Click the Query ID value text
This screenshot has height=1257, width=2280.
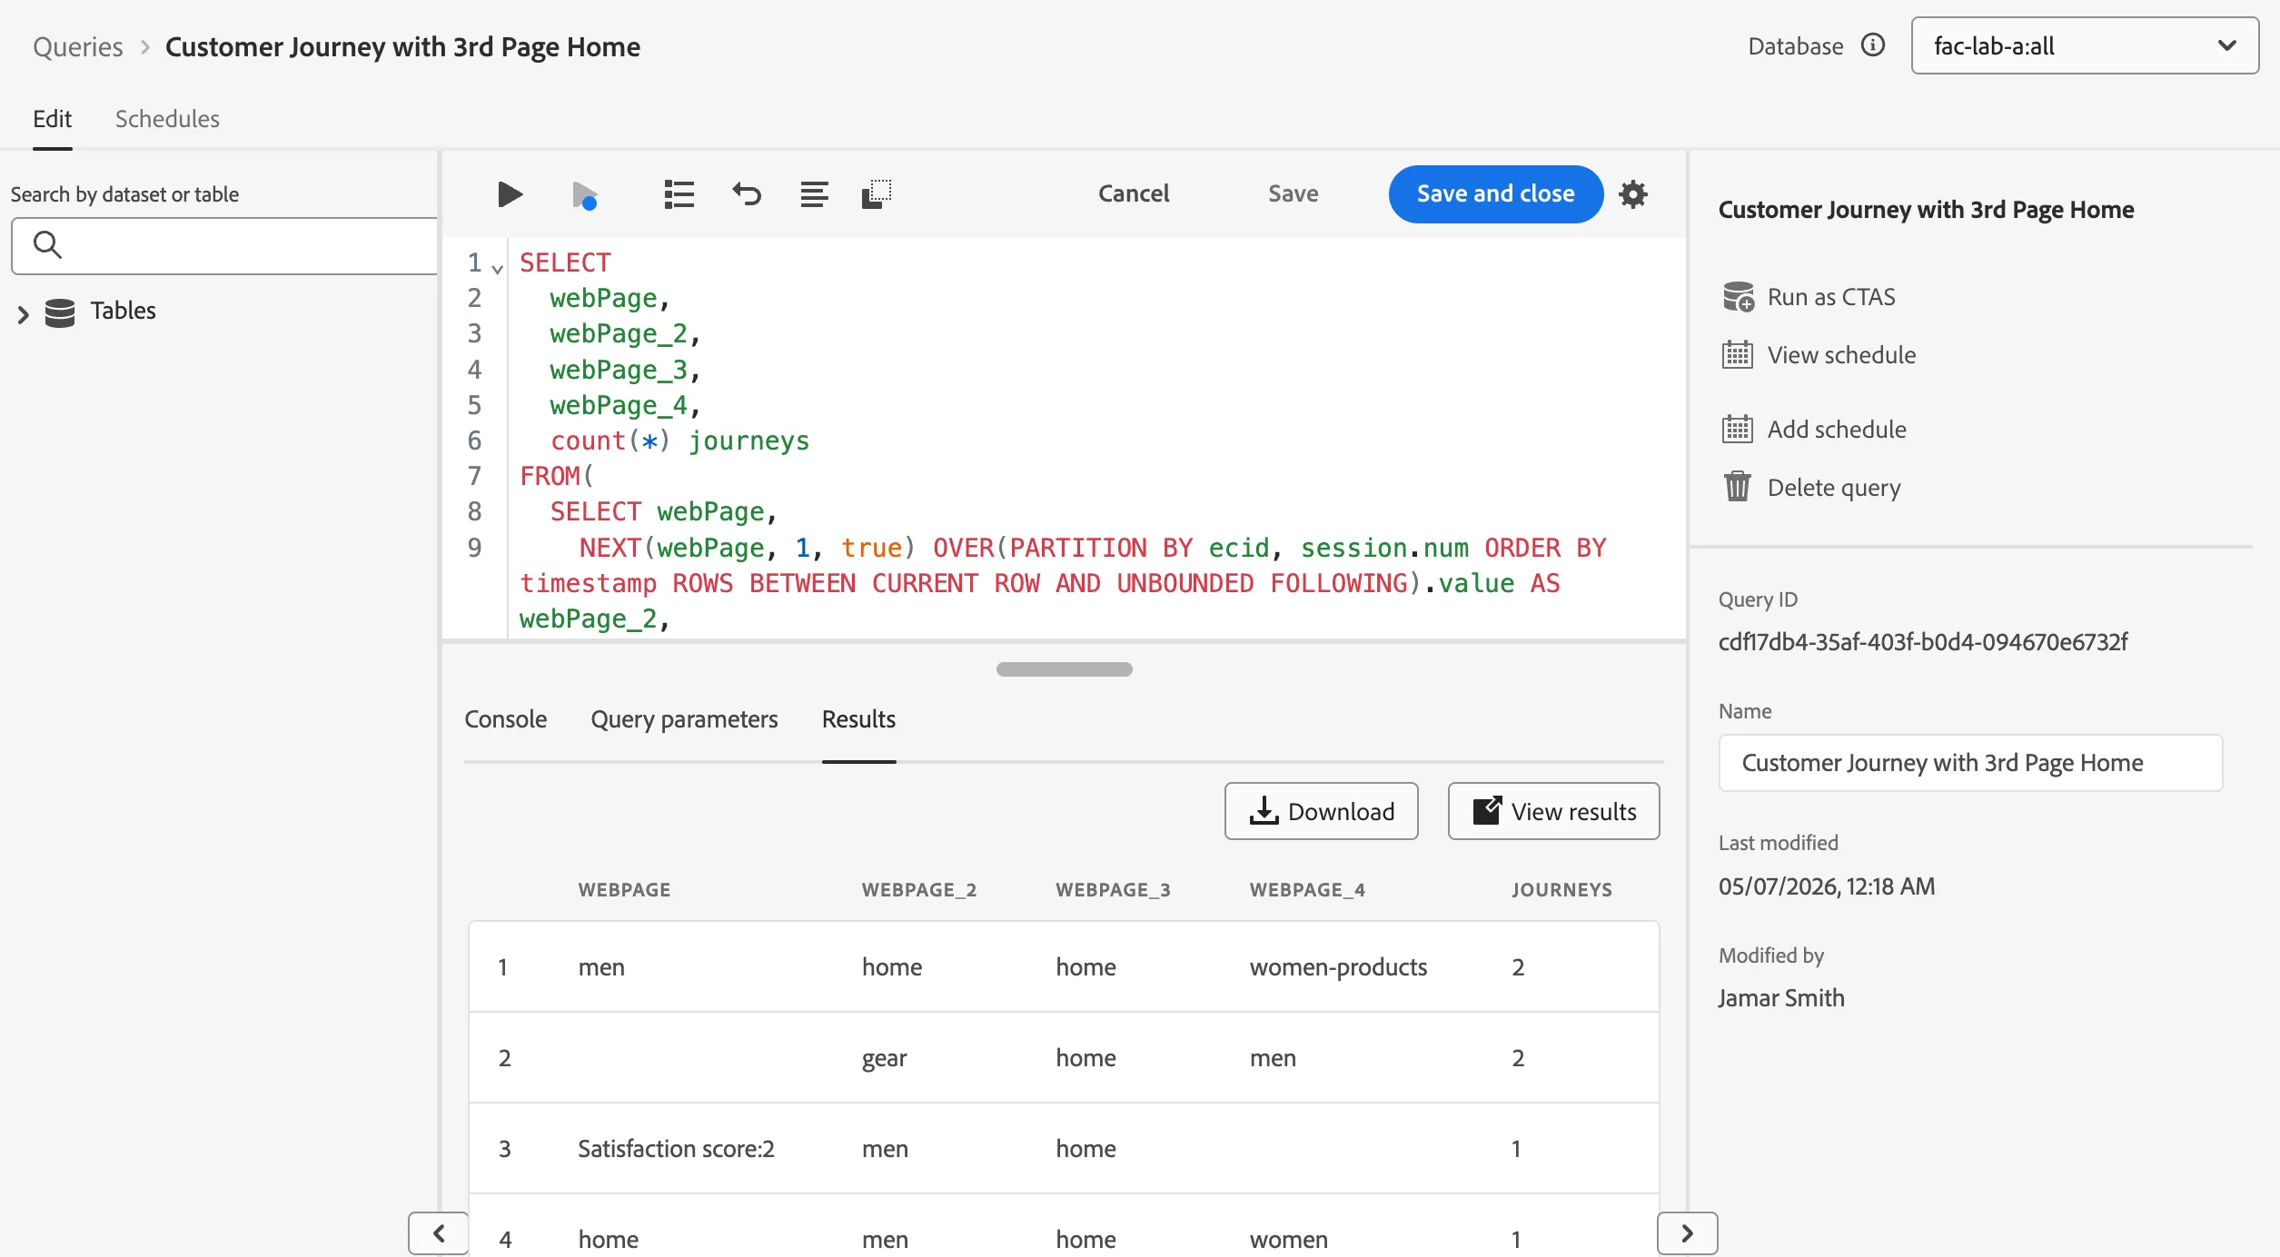tap(1923, 642)
